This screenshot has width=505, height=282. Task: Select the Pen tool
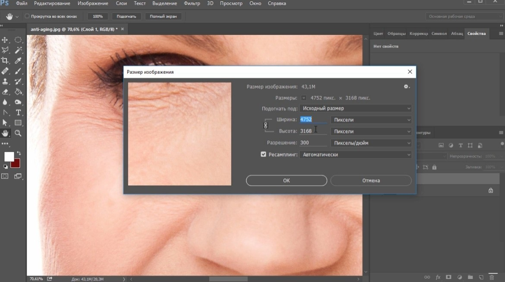tap(5, 113)
